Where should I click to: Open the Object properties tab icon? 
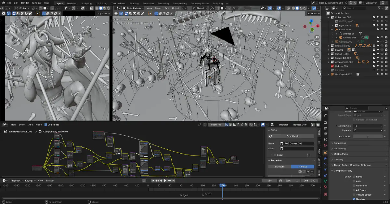[x=325, y=153]
